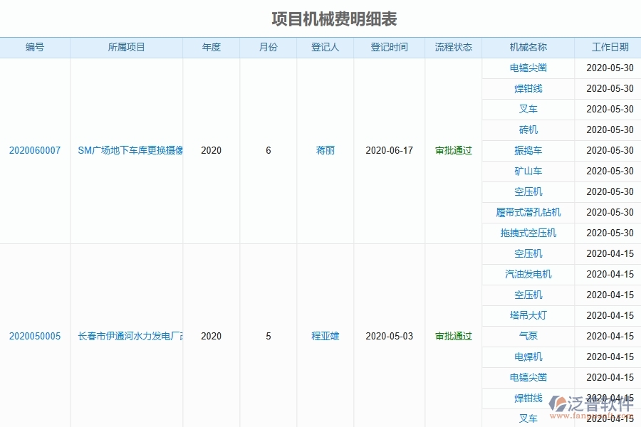Select 拖拽式空压机 machinery

click(x=527, y=233)
